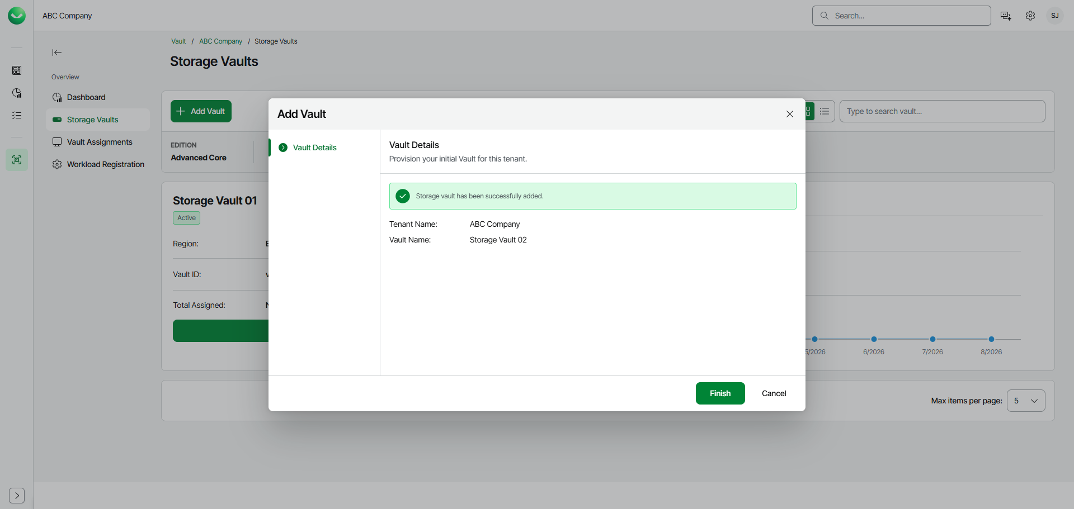Collapse the sidebar navigation panel arrow
Image resolution: width=1074 pixels, height=509 pixels.
tap(56, 53)
